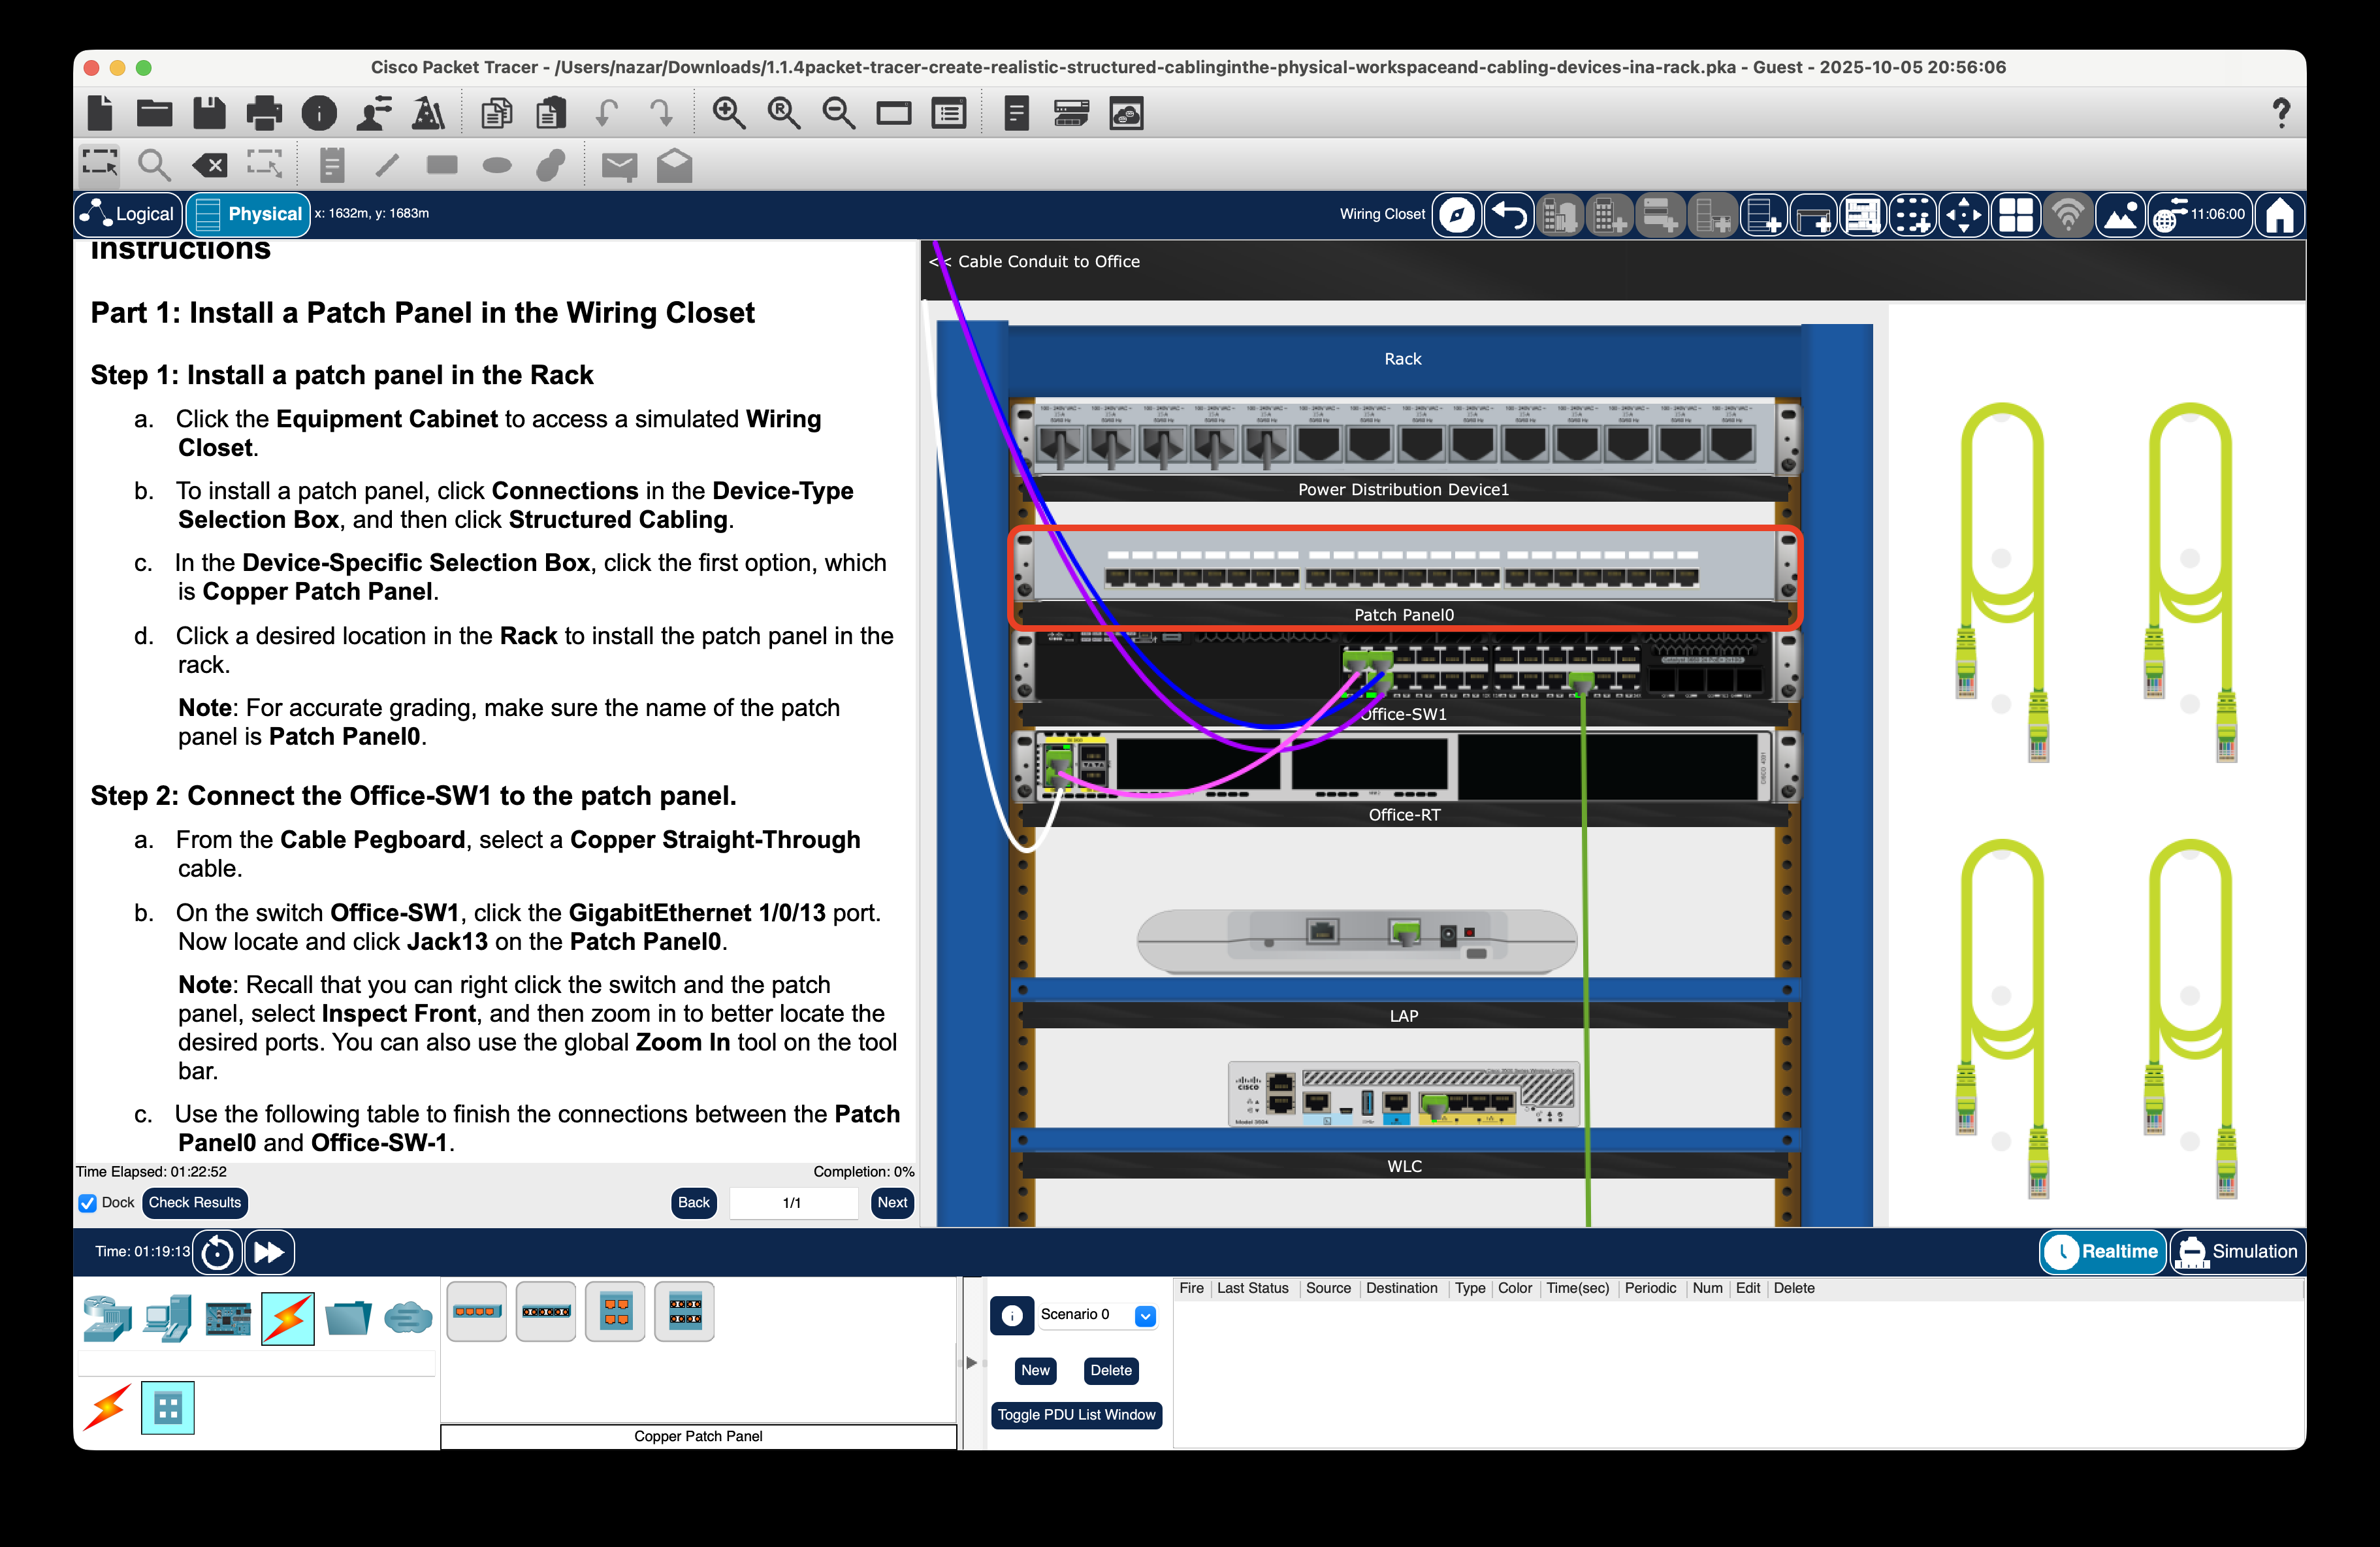
Task: Click the Wiring Closet location label
Action: tap(1382, 214)
